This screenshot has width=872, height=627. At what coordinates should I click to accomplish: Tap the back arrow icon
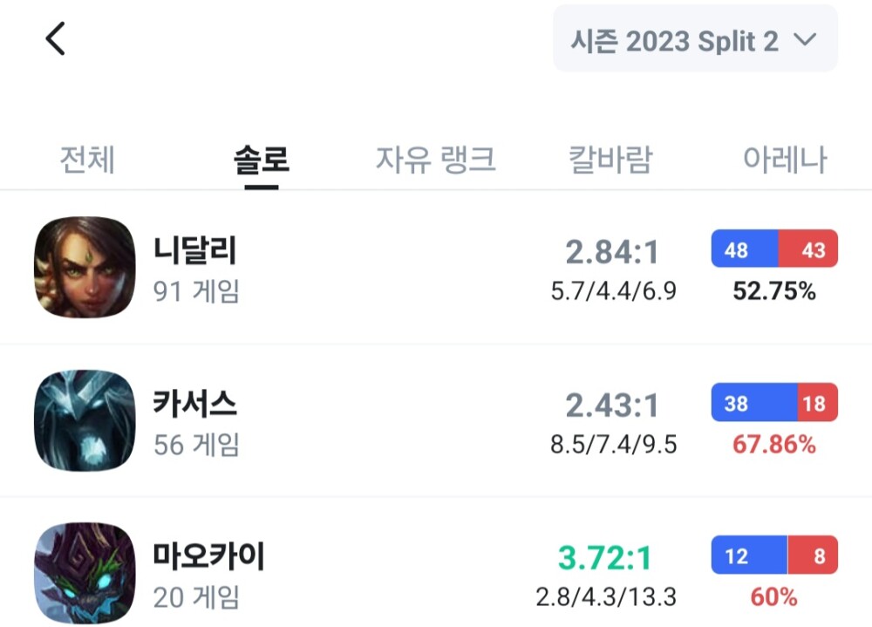[56, 39]
